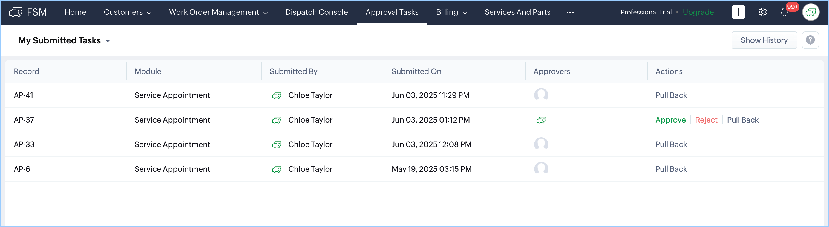
Task: Open more modules ellipsis menu
Action: (x=570, y=13)
